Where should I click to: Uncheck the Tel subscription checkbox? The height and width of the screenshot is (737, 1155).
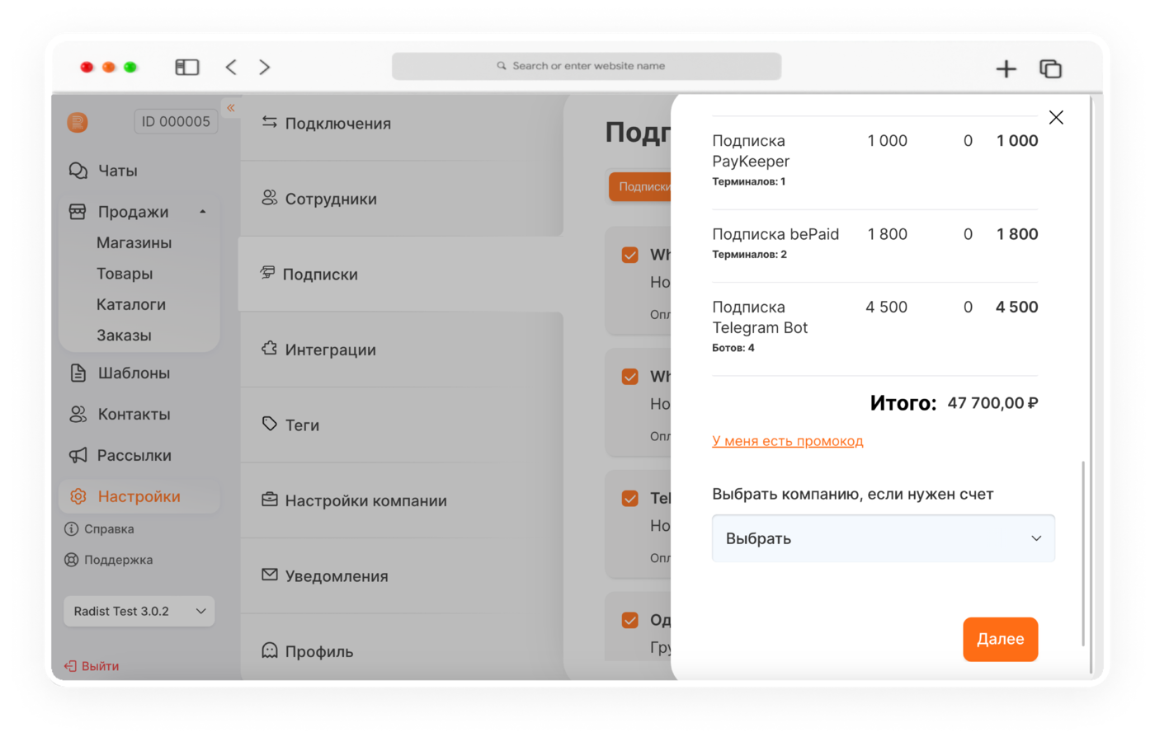(x=630, y=499)
